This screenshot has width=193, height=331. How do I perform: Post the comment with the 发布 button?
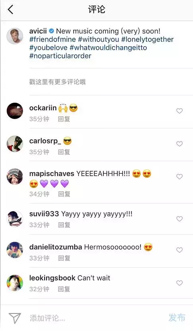[x=177, y=317]
